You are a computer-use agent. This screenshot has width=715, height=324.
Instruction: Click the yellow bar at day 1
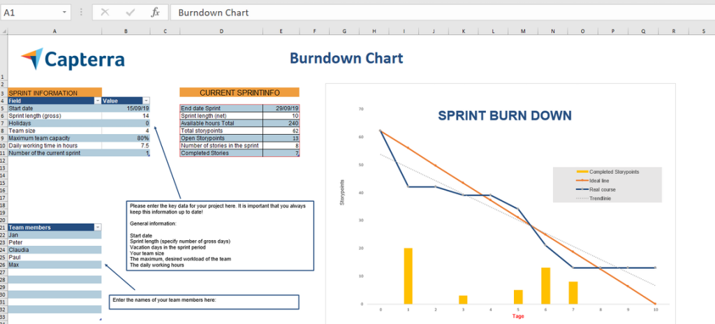click(x=408, y=276)
